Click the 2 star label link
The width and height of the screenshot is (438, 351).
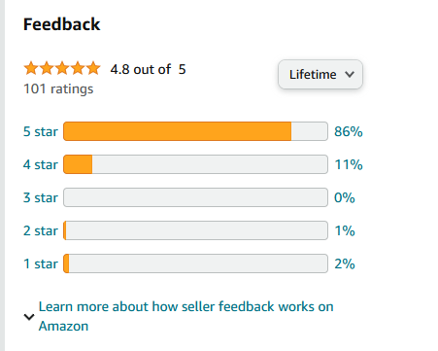pyautogui.click(x=41, y=230)
